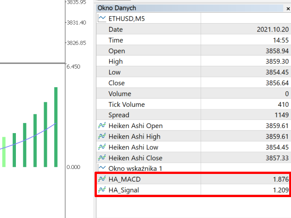291x218 pixels.
Task: Click the HA_Signal value 1.209
Action: [281, 190]
